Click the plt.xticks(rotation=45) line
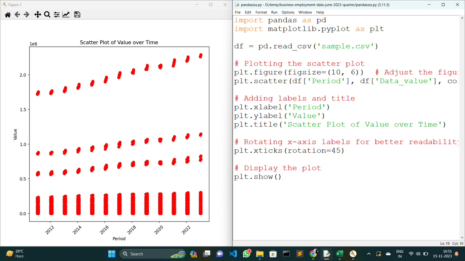 (x=289, y=150)
